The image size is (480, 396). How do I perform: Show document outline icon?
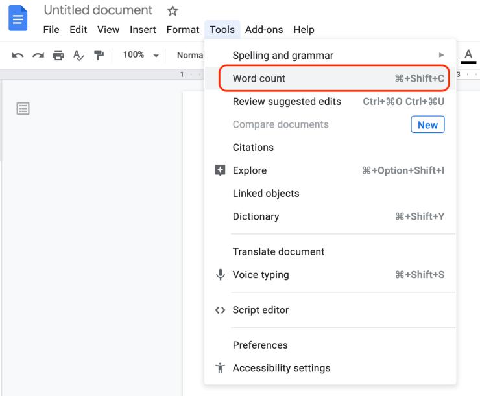[23, 108]
